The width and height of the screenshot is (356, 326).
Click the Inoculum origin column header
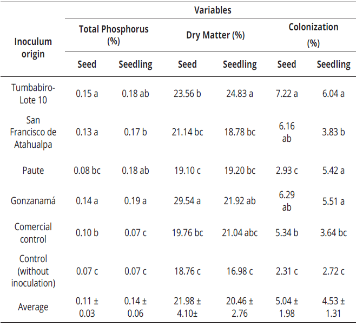click(x=33, y=48)
